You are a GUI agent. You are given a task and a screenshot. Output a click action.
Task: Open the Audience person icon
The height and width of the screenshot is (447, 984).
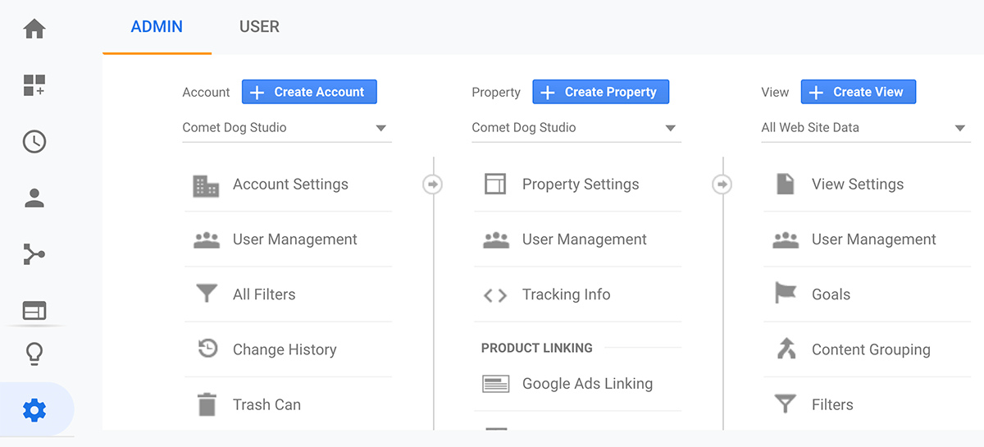click(34, 198)
